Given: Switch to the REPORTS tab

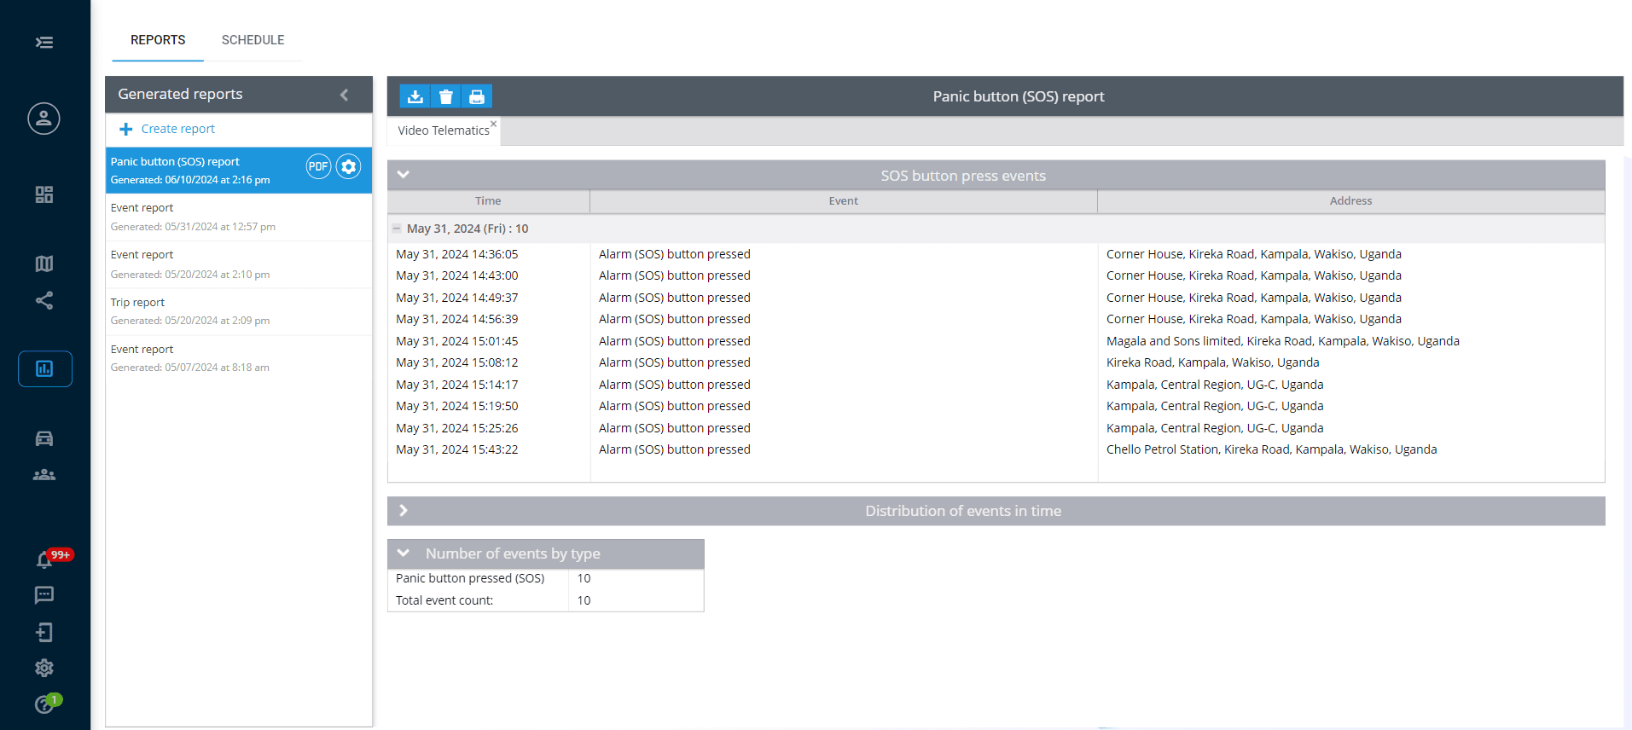Looking at the screenshot, I should tap(158, 40).
